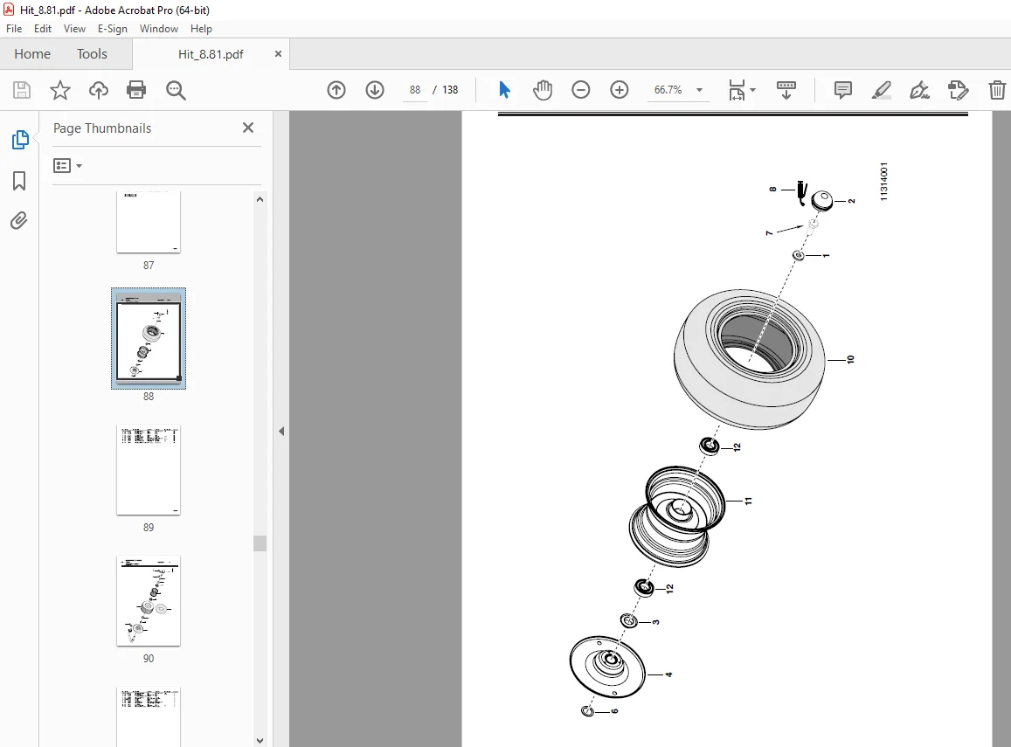
Task: Click thumbnail scrollbar down arrow
Action: point(260,741)
